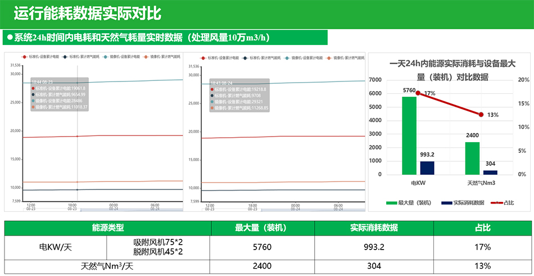The height and width of the screenshot is (276, 534).
Task: Select tooltip value 镜像机-累计燃气能耗:11268.85
Action: click(x=239, y=108)
